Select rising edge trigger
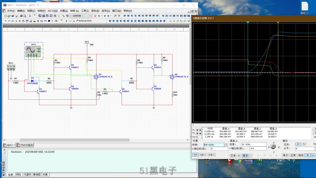This screenshot has width=316, height=178. tap(298, 144)
